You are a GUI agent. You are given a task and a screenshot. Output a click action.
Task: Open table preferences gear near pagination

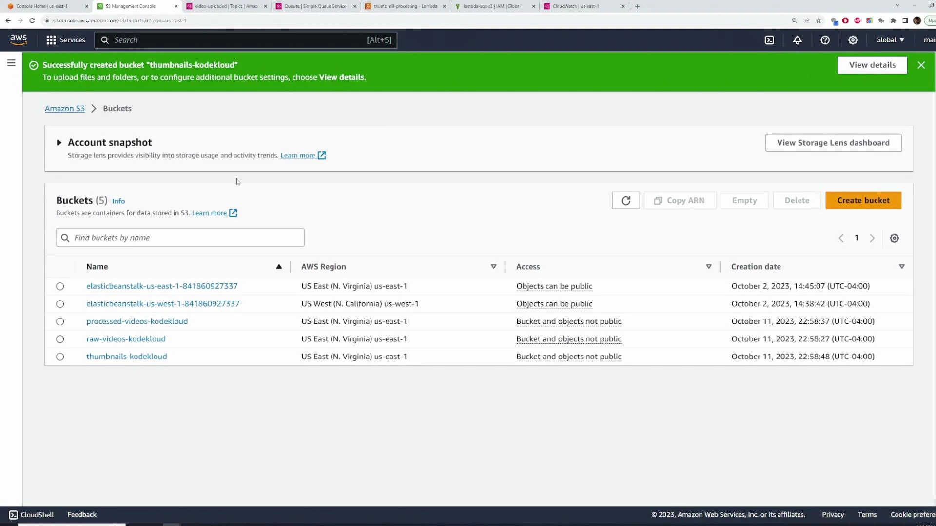tap(894, 238)
